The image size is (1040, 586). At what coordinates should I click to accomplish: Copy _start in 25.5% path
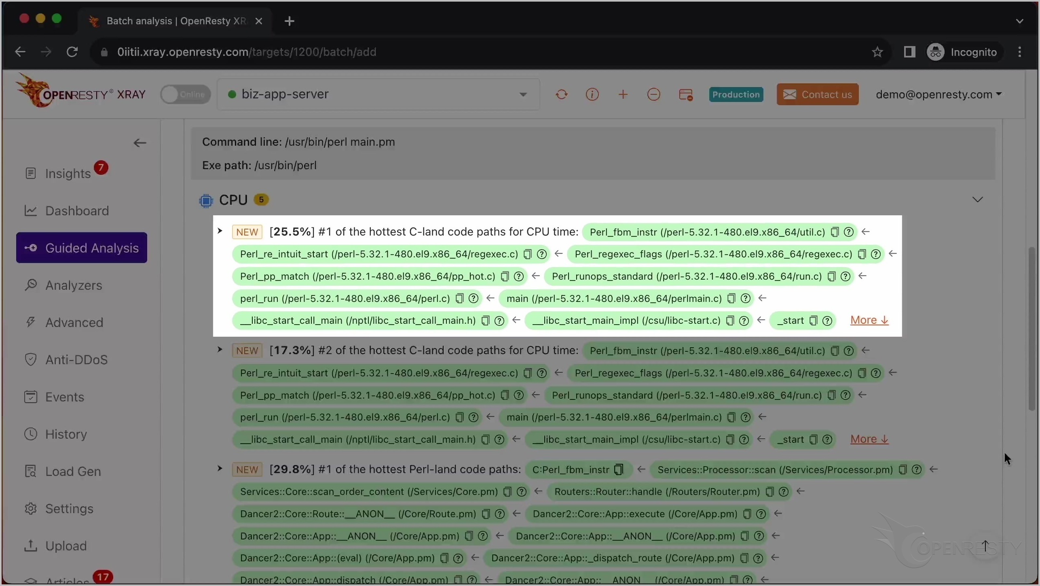[813, 321]
